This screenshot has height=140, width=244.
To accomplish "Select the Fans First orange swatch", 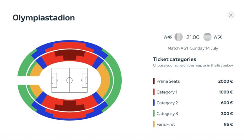I will tap(154, 124).
